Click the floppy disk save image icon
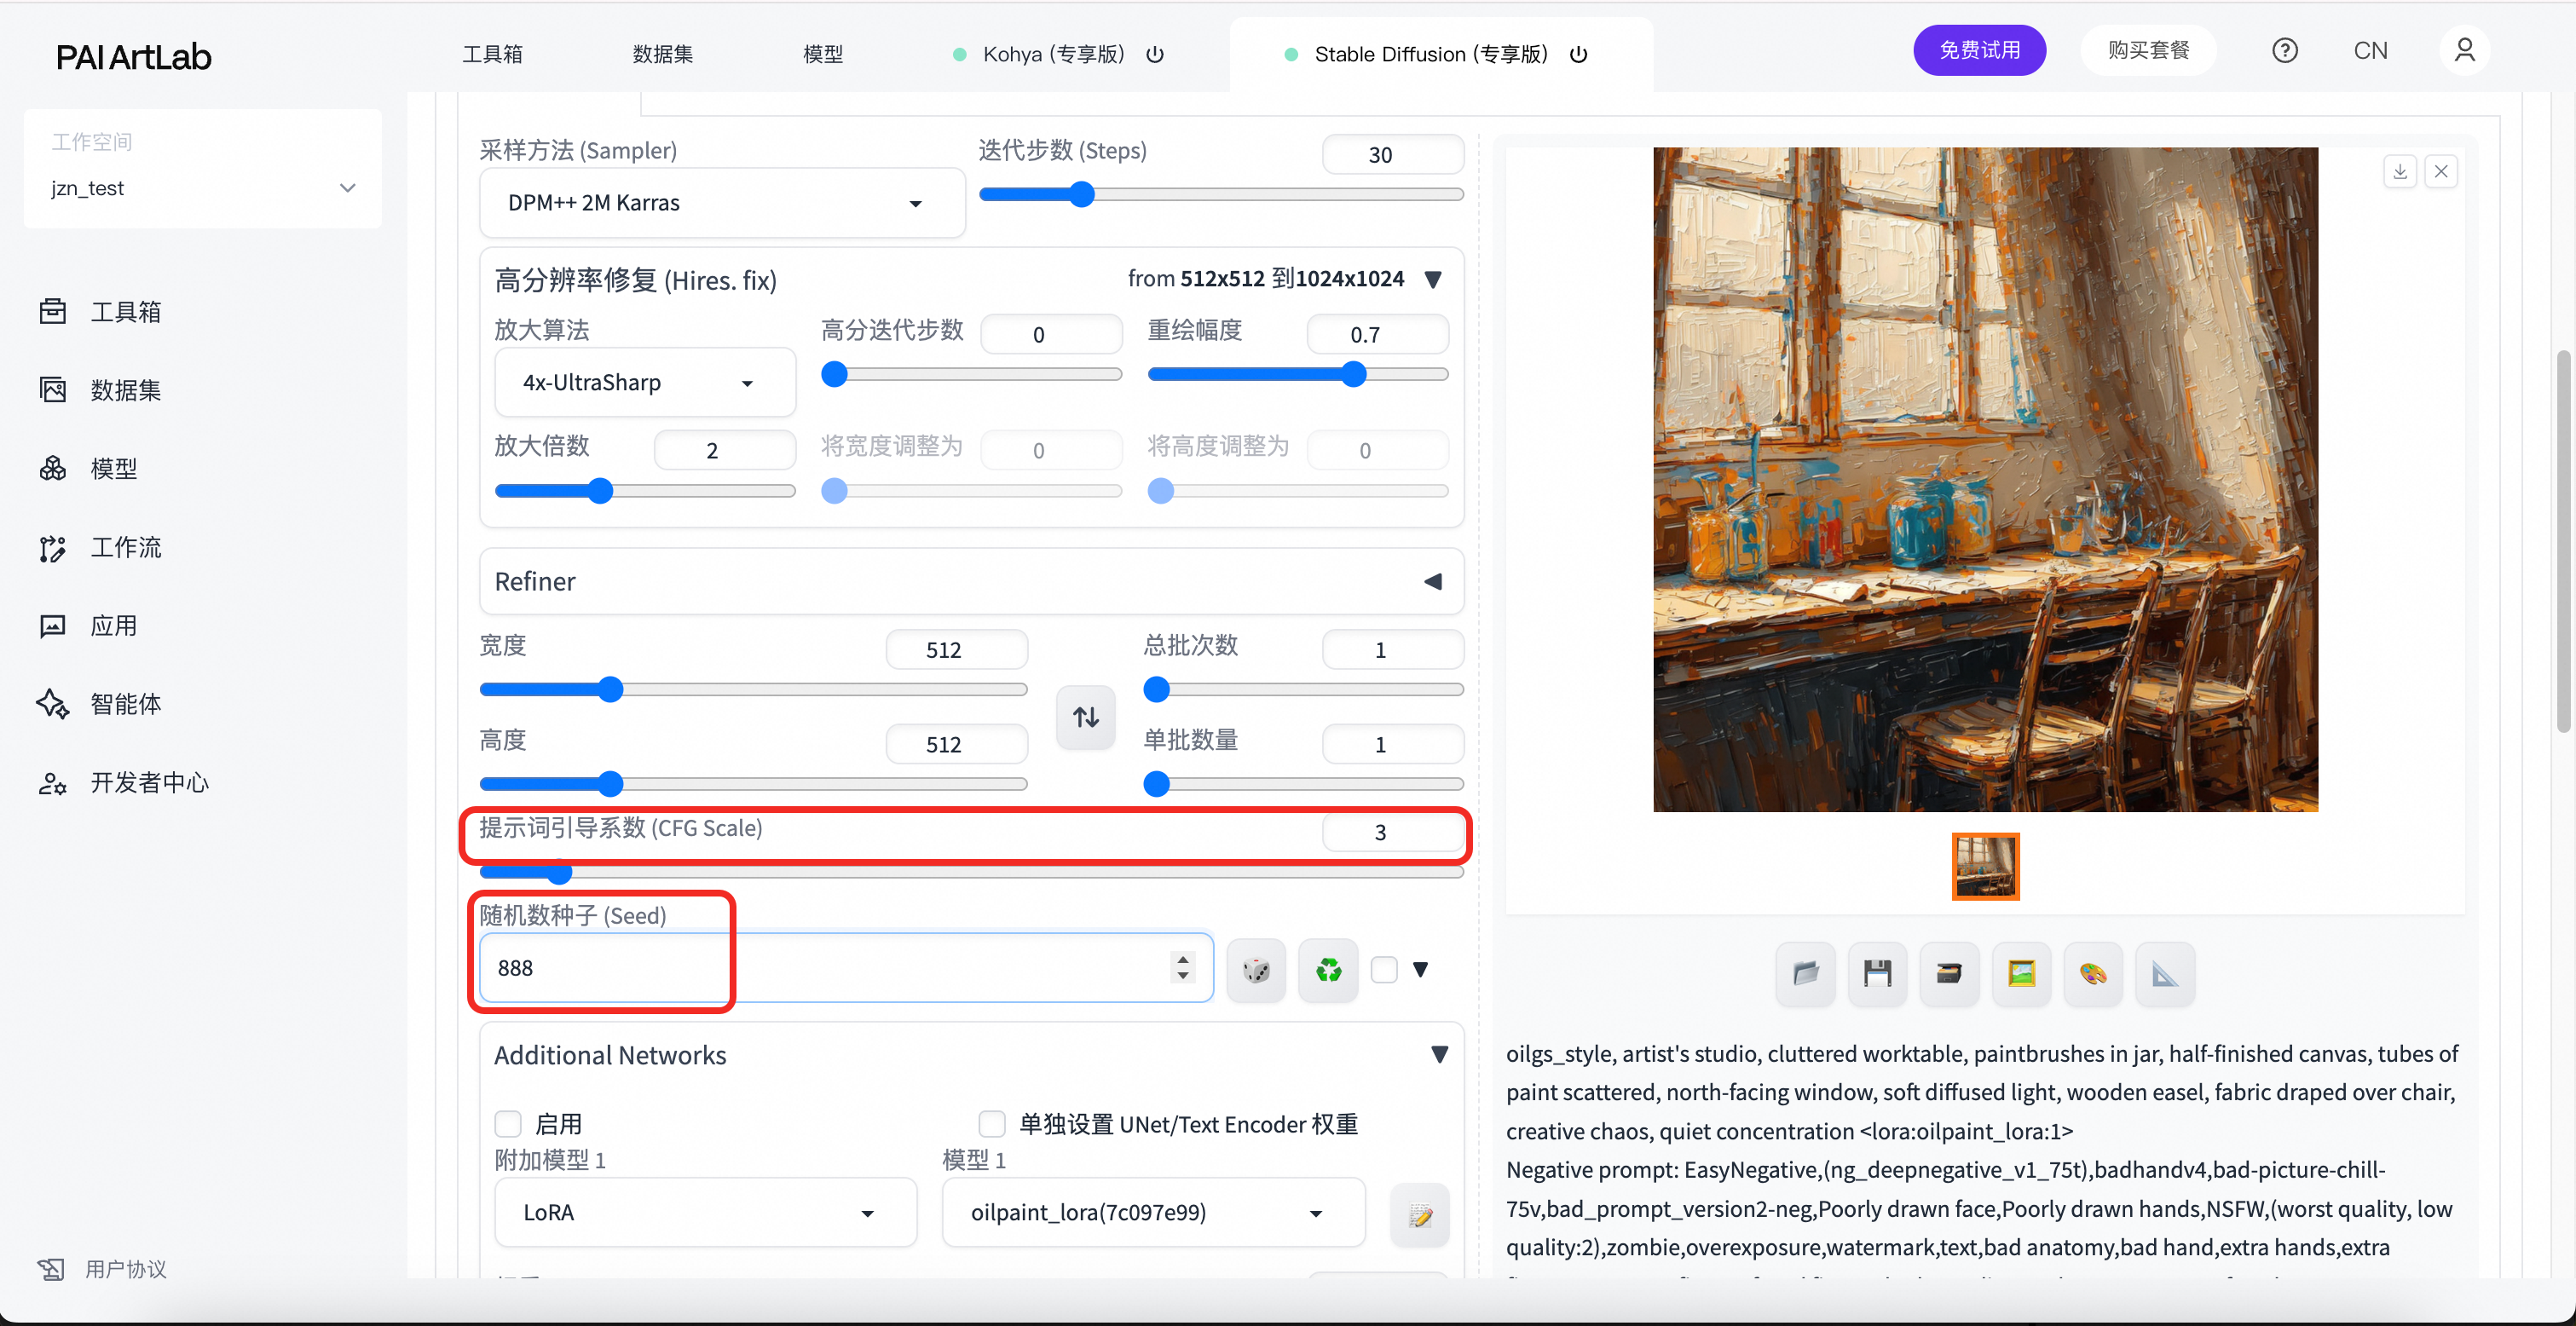Image resolution: width=2576 pixels, height=1326 pixels. (x=1877, y=973)
